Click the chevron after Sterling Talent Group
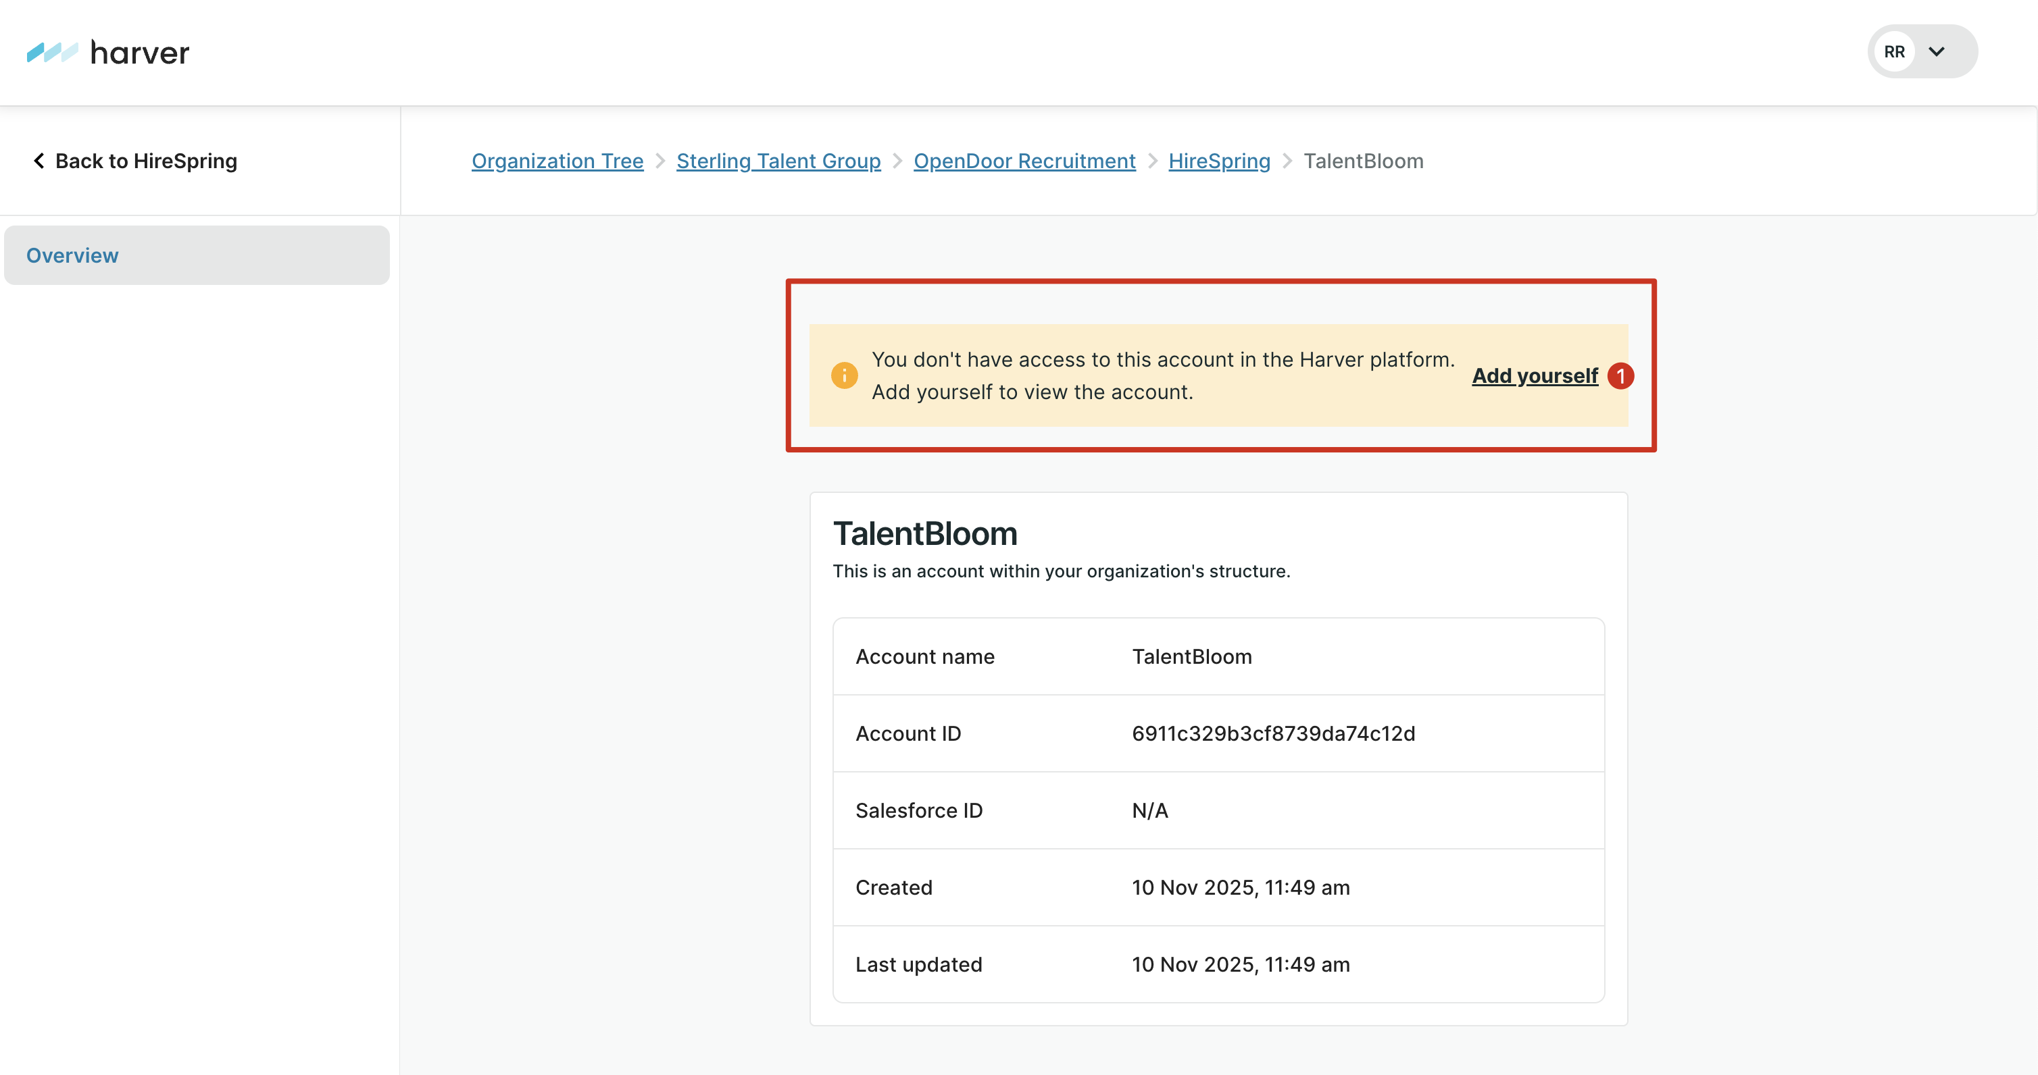 [x=897, y=161]
